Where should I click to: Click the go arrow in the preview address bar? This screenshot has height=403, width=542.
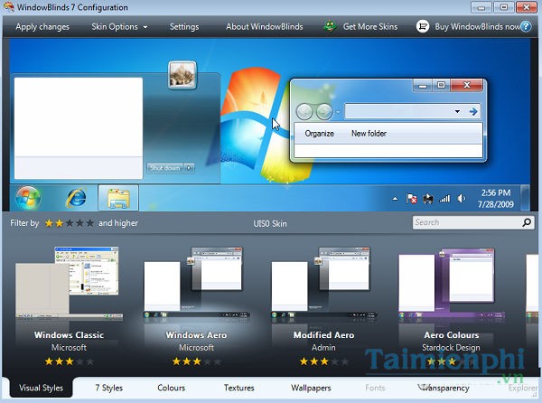473,111
